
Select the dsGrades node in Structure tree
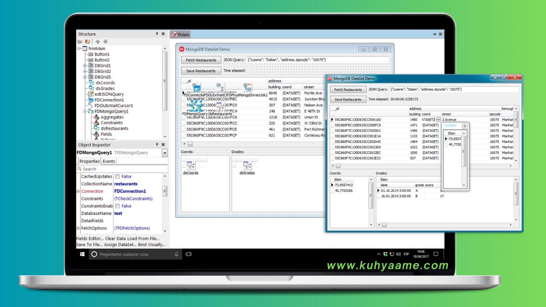[105, 88]
